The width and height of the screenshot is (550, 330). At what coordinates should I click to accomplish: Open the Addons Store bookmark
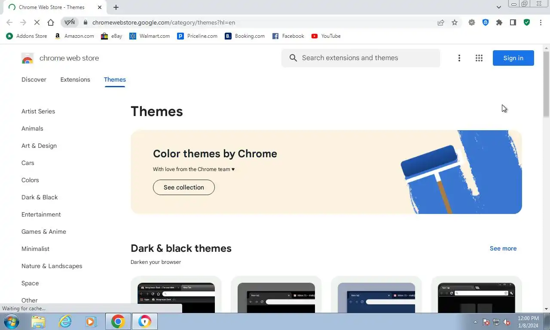(27, 36)
